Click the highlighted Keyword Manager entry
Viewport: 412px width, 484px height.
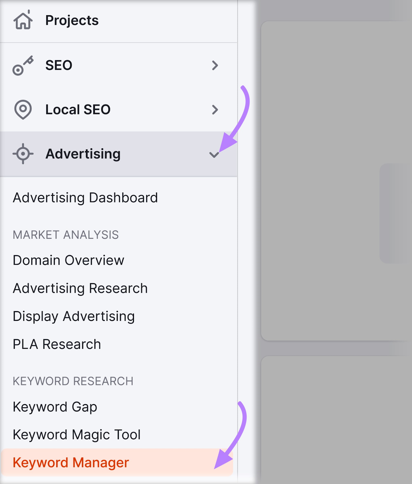[71, 462]
